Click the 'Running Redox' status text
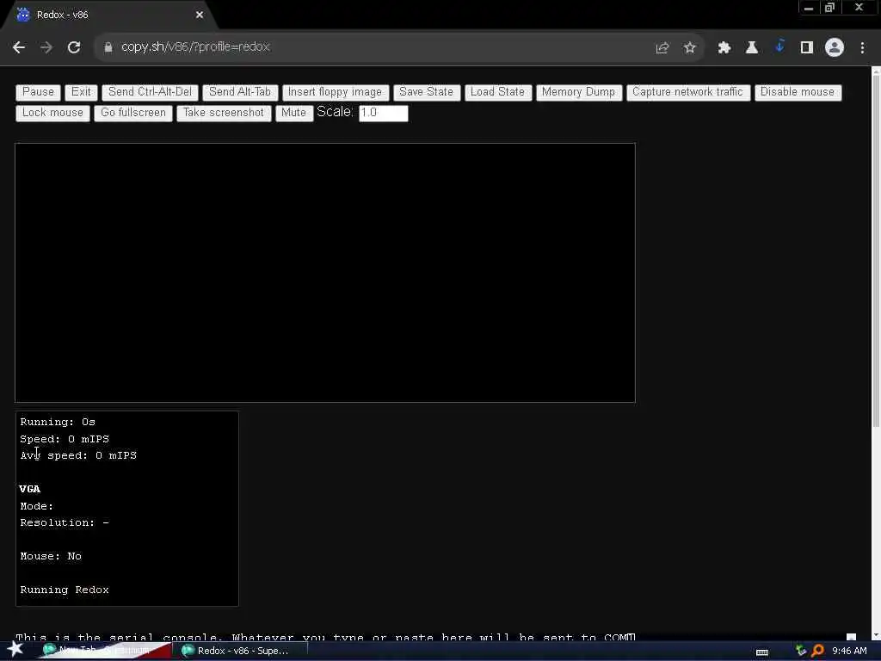 [x=65, y=590]
